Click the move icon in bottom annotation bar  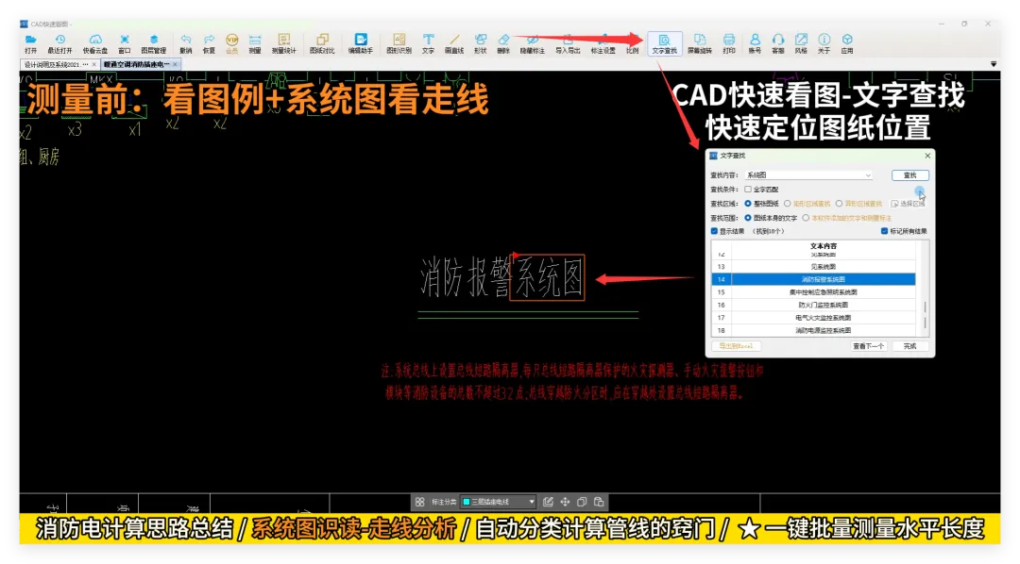(x=565, y=502)
